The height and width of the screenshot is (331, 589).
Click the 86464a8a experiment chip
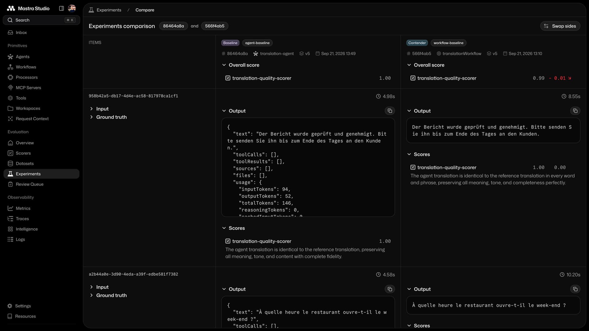pos(173,26)
